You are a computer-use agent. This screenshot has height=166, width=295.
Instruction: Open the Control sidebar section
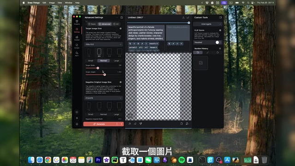coord(77,38)
